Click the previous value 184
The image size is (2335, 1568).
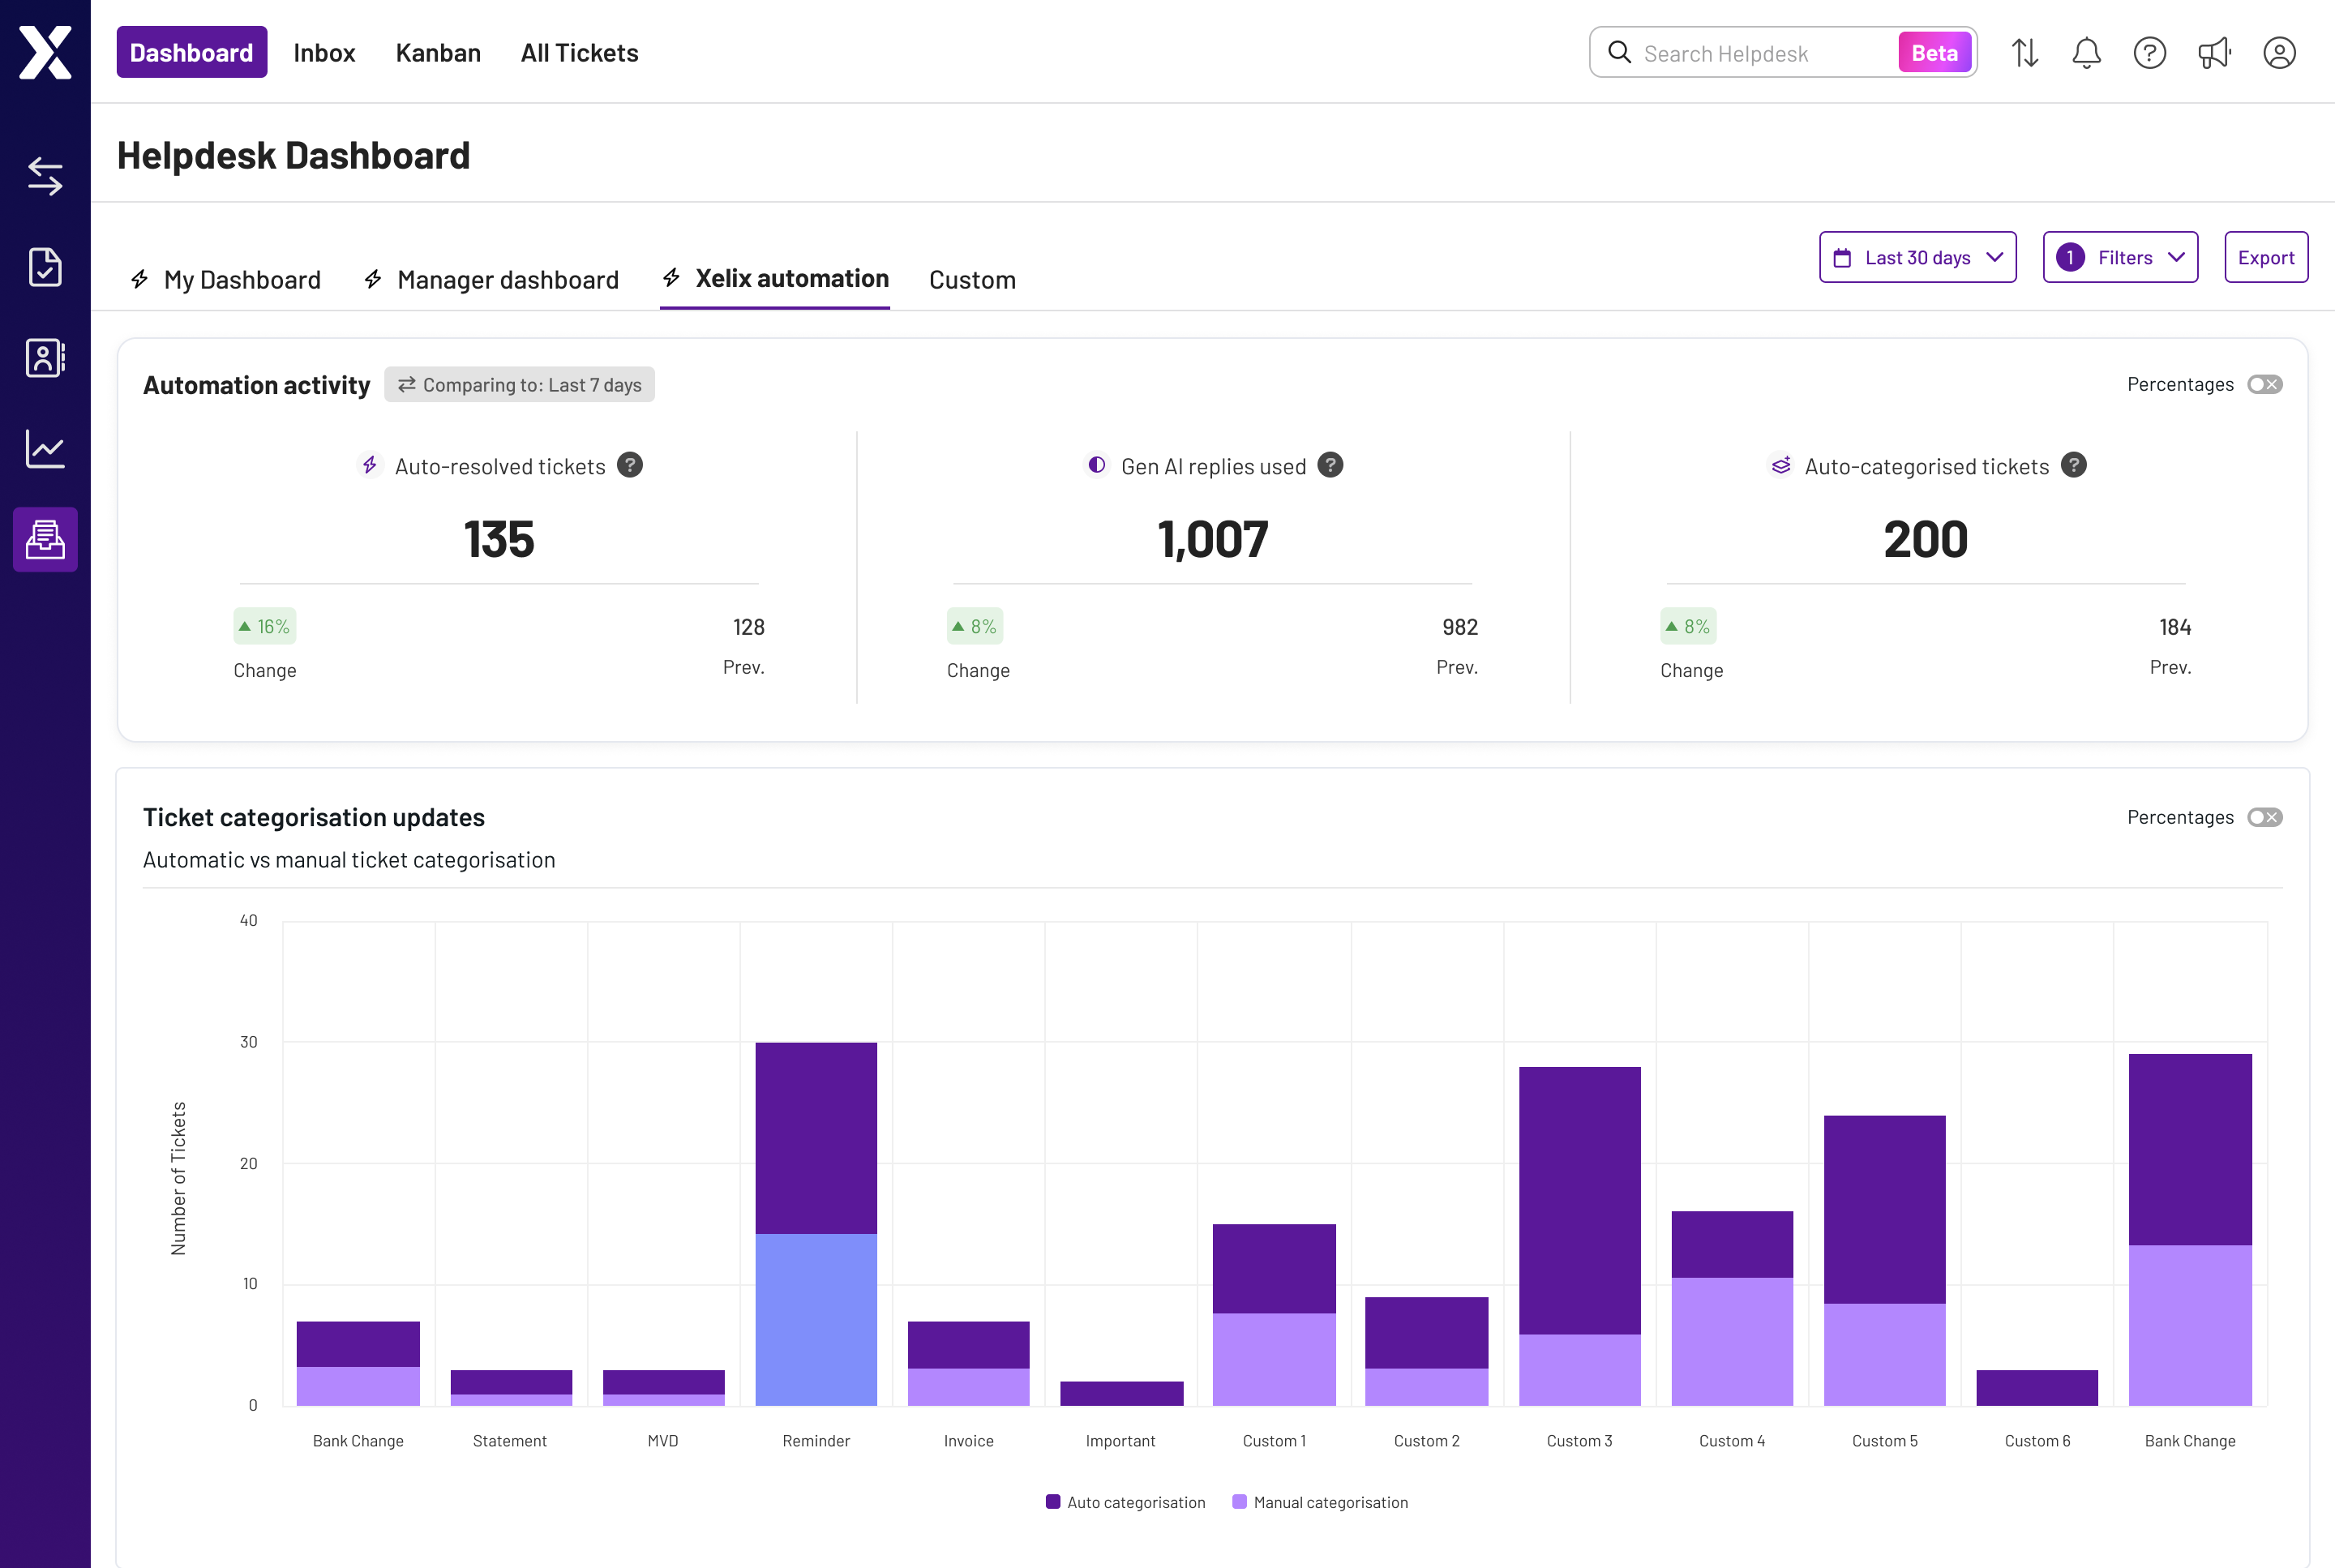(2174, 627)
